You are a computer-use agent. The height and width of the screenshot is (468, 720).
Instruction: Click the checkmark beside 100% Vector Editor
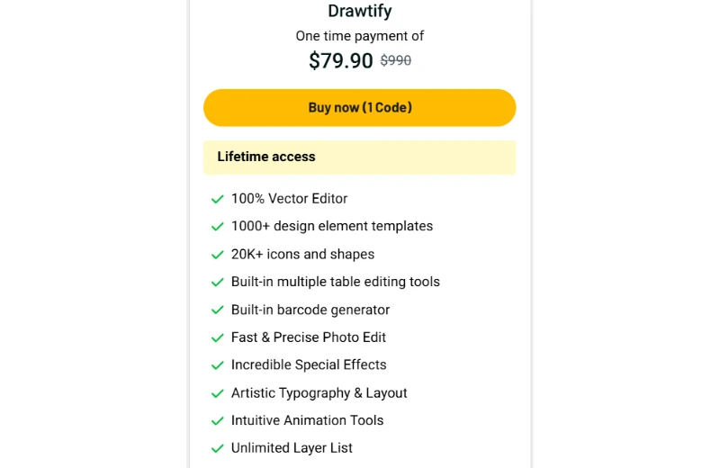click(217, 199)
